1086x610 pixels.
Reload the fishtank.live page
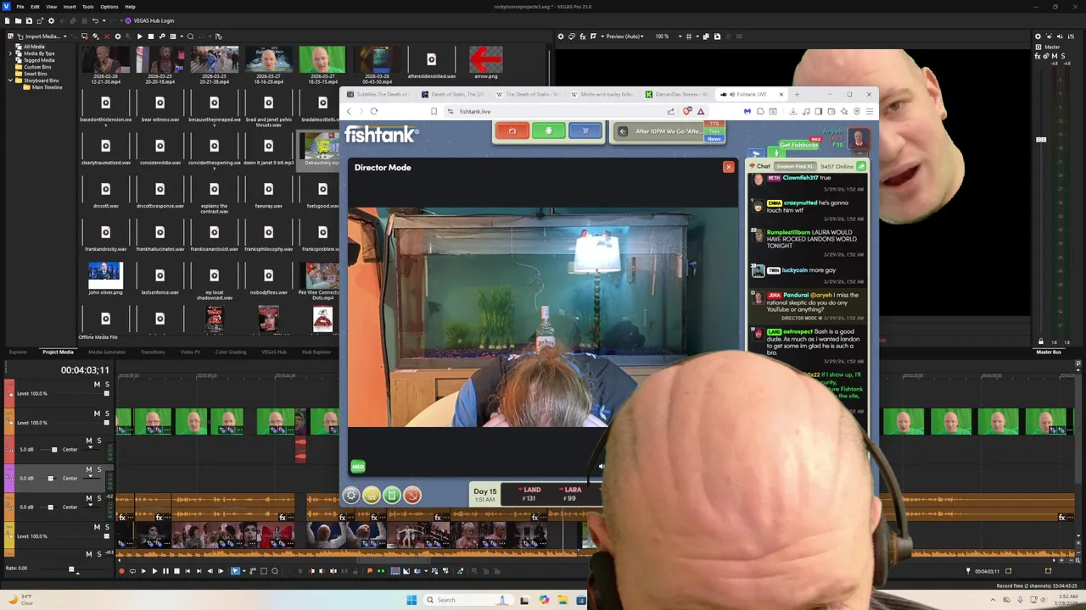373,111
